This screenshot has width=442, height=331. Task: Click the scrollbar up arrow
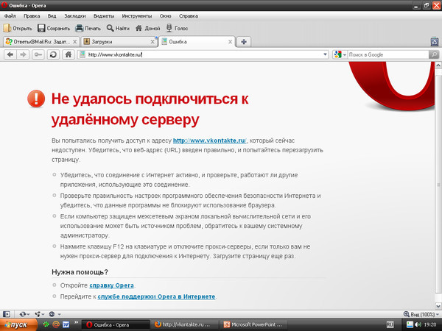pyautogui.click(x=438, y=65)
